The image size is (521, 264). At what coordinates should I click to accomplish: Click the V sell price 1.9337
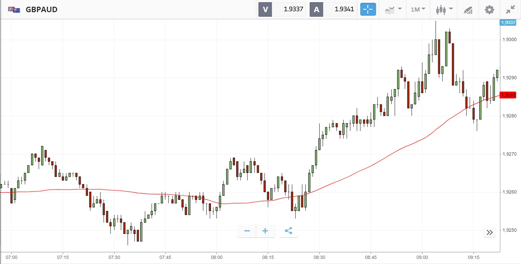pos(289,9)
